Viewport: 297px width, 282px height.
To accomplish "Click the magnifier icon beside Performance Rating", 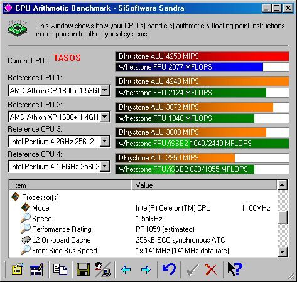I will coord(26,229).
